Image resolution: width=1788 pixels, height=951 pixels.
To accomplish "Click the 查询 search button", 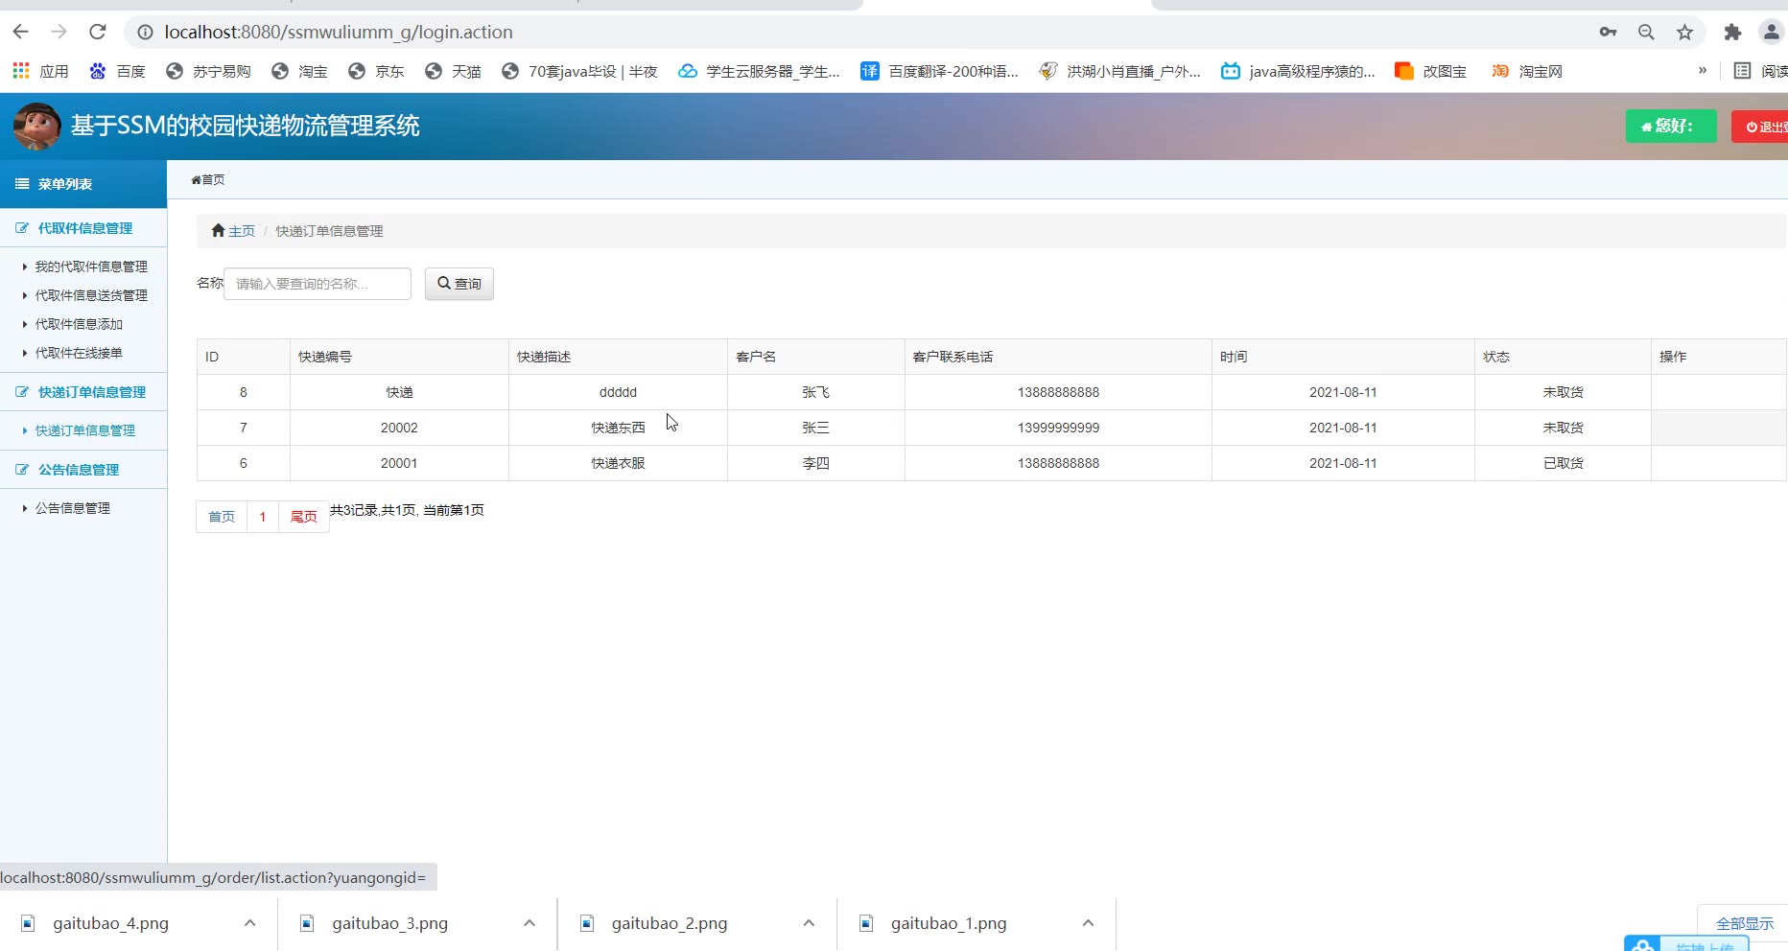I will point(459,284).
